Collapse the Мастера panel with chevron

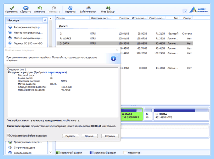coord(45,20)
